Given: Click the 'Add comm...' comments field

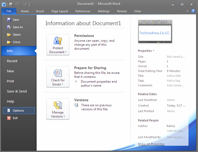Looking at the screenshot, I should tap(175, 85).
